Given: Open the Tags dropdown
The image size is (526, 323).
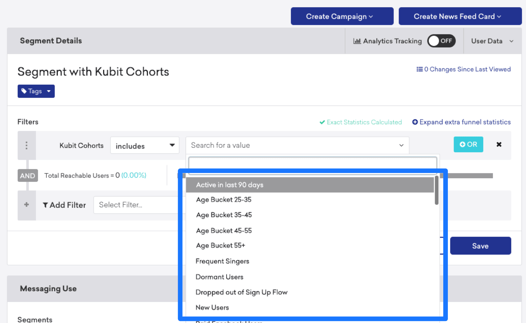Looking at the screenshot, I should (36, 91).
